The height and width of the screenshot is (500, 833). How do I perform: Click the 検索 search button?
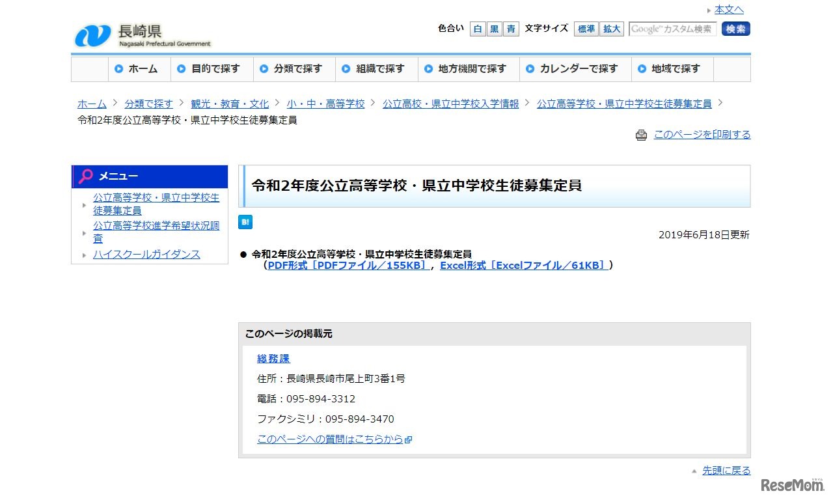coord(735,29)
